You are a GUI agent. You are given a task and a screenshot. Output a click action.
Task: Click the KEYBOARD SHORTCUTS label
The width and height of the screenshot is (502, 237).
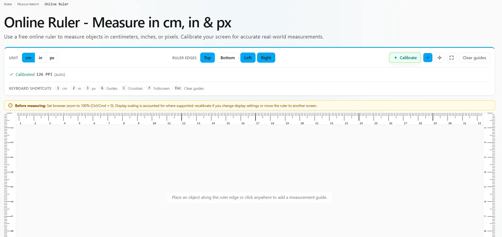click(x=30, y=88)
